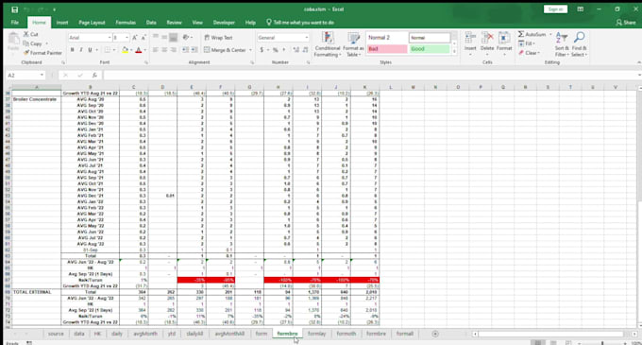The image size is (642, 345).
Task: Apply the red font color
Action: 139,50
